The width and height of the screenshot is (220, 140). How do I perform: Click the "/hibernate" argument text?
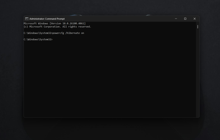click(x=72, y=33)
